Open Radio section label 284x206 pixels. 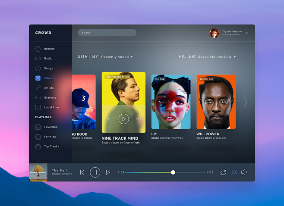coord(48,59)
